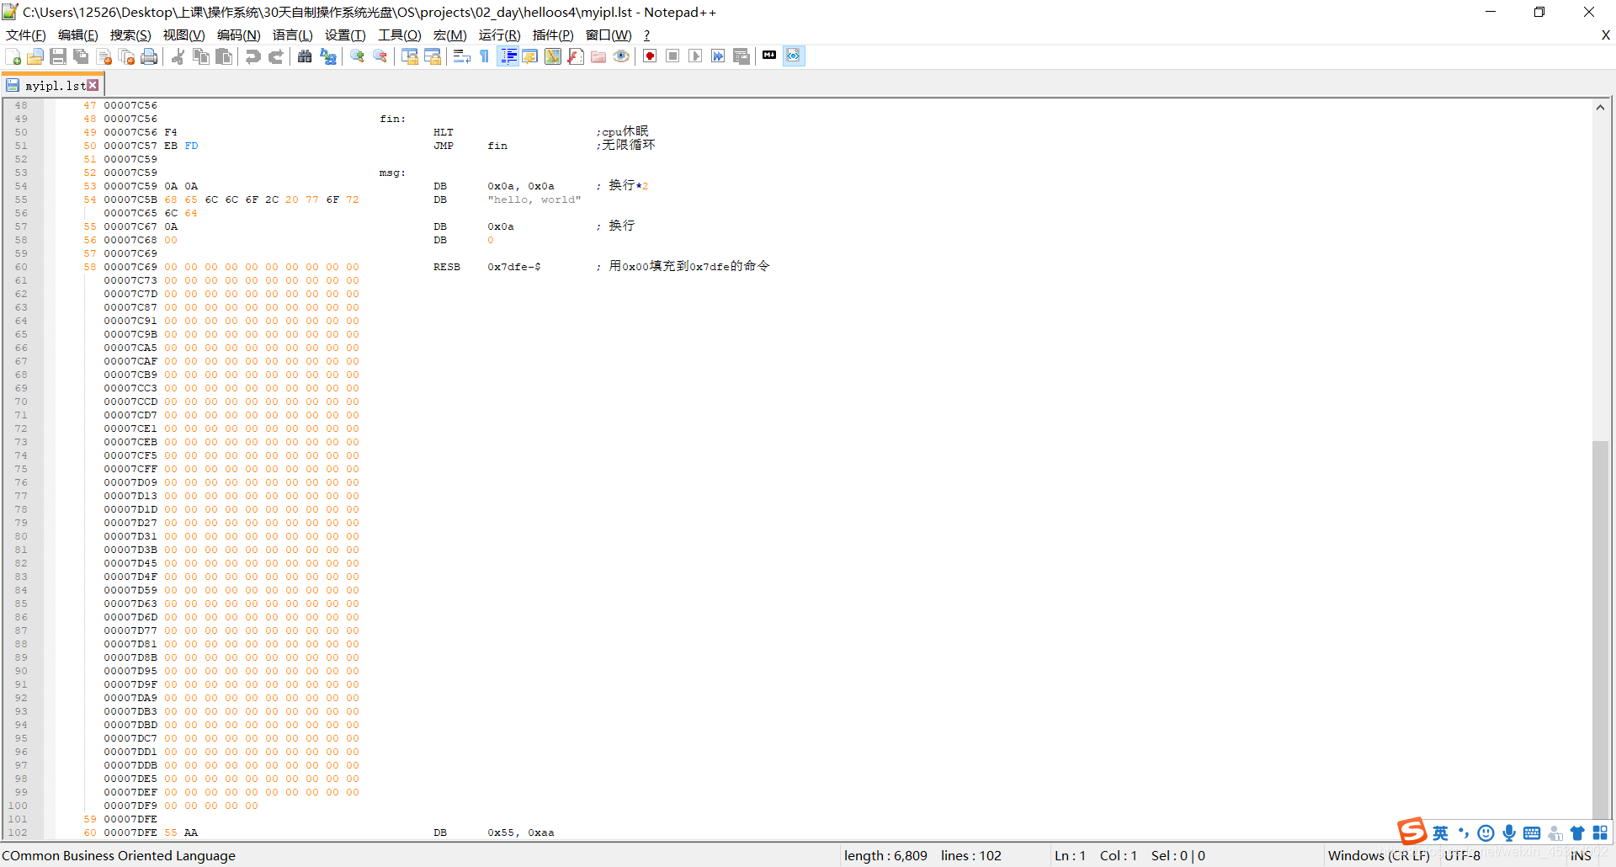1616x867 pixels.
Task: Open the 文件(F) menu
Action: tap(26, 35)
